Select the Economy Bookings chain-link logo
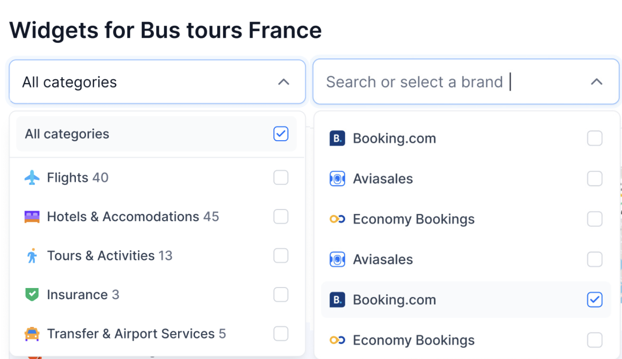This screenshot has height=359, width=622. tap(337, 219)
